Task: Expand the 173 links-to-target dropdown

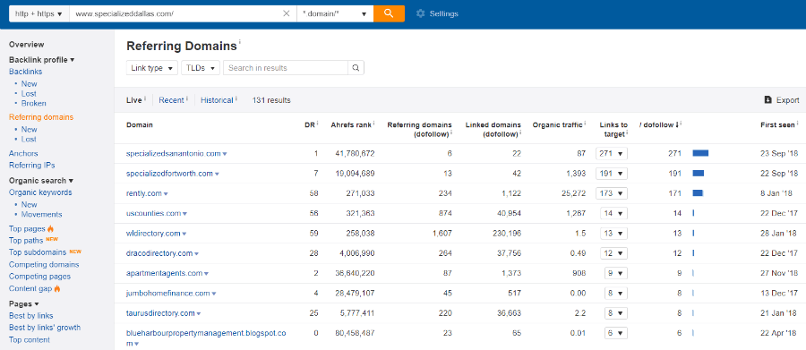Action: point(611,193)
